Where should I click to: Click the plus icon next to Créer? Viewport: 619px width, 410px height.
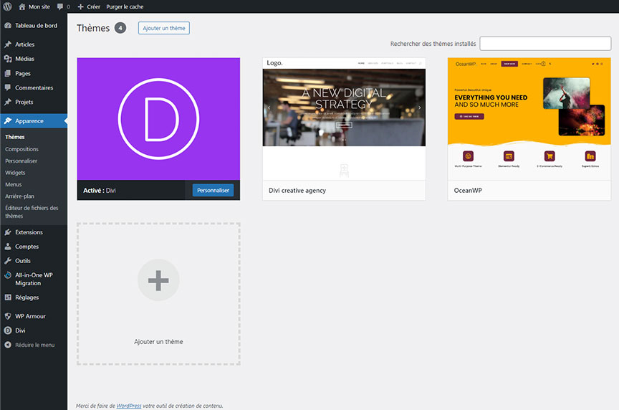click(x=80, y=6)
